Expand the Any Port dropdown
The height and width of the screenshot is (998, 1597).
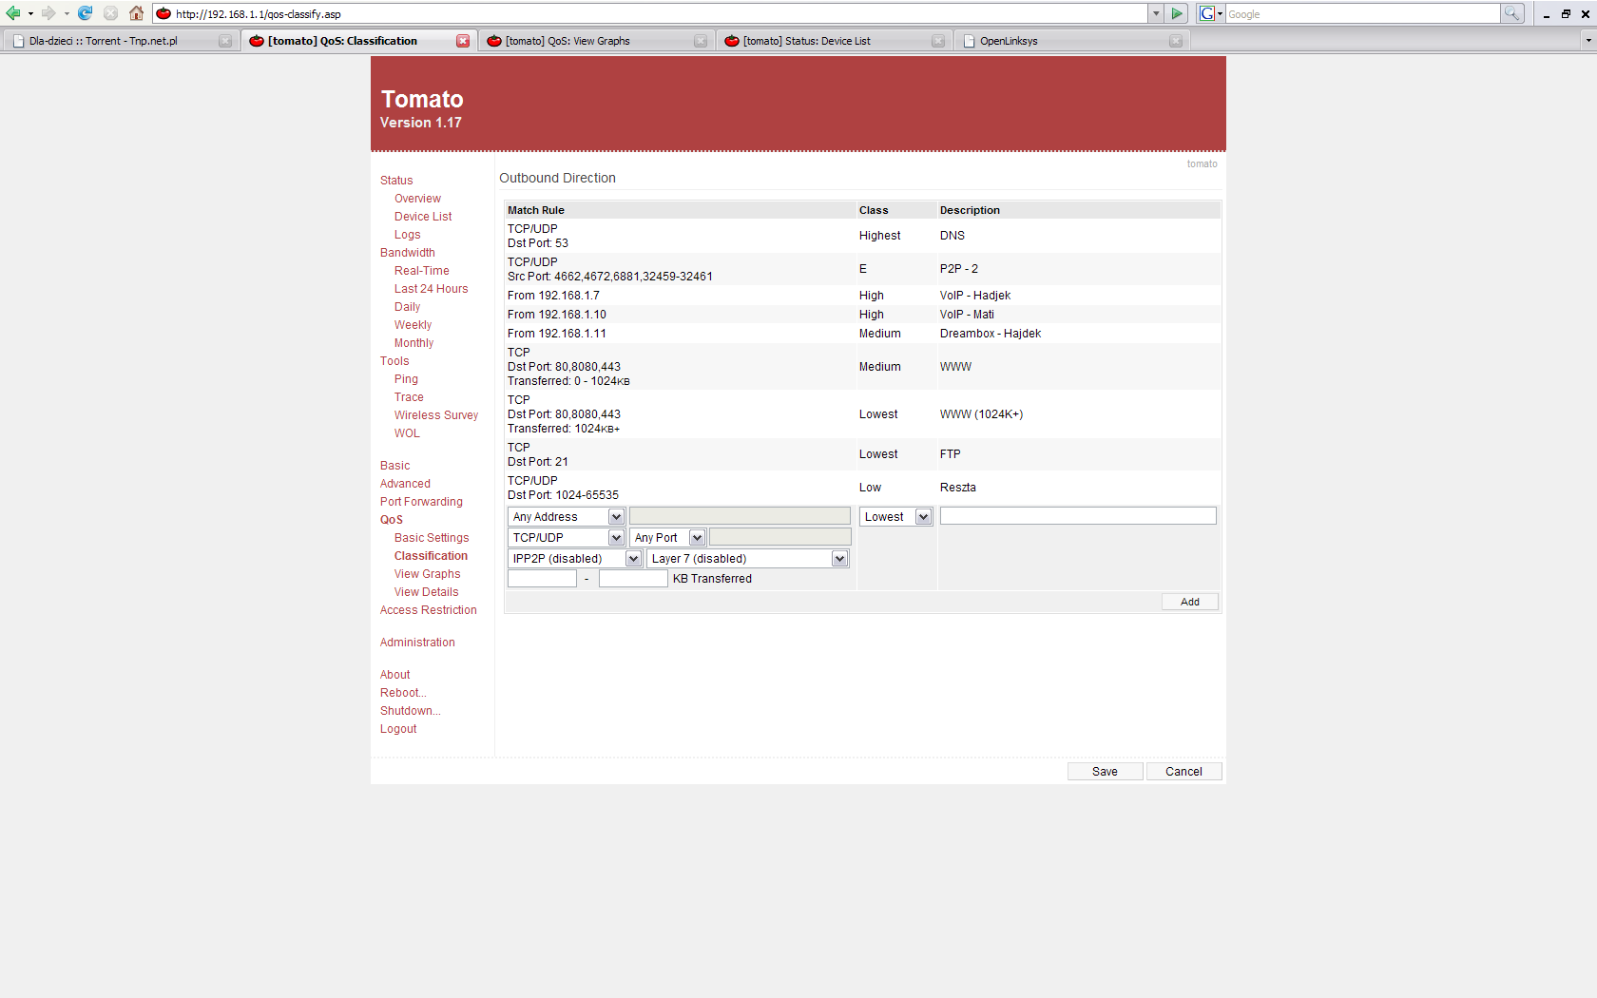pyautogui.click(x=697, y=538)
